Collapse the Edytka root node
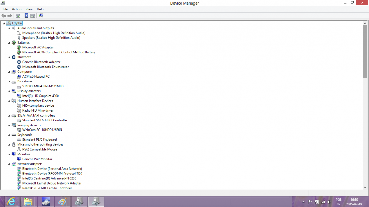 pos(4,23)
